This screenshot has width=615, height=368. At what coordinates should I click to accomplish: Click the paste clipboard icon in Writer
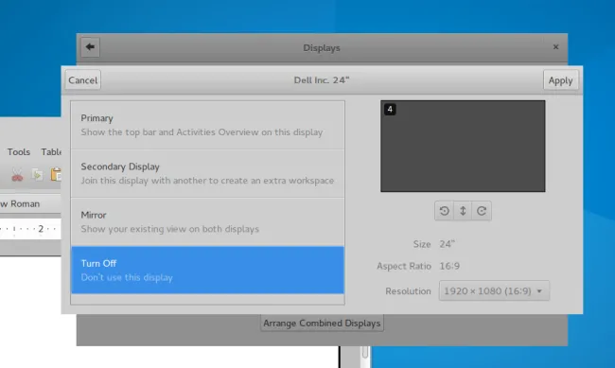pyautogui.click(x=56, y=175)
